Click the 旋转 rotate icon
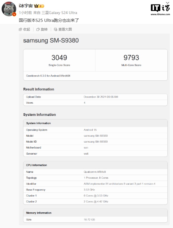Viewport: 173px width, 228px height. [x=38, y=29]
